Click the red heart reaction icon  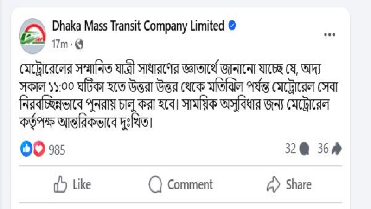(x=39, y=149)
